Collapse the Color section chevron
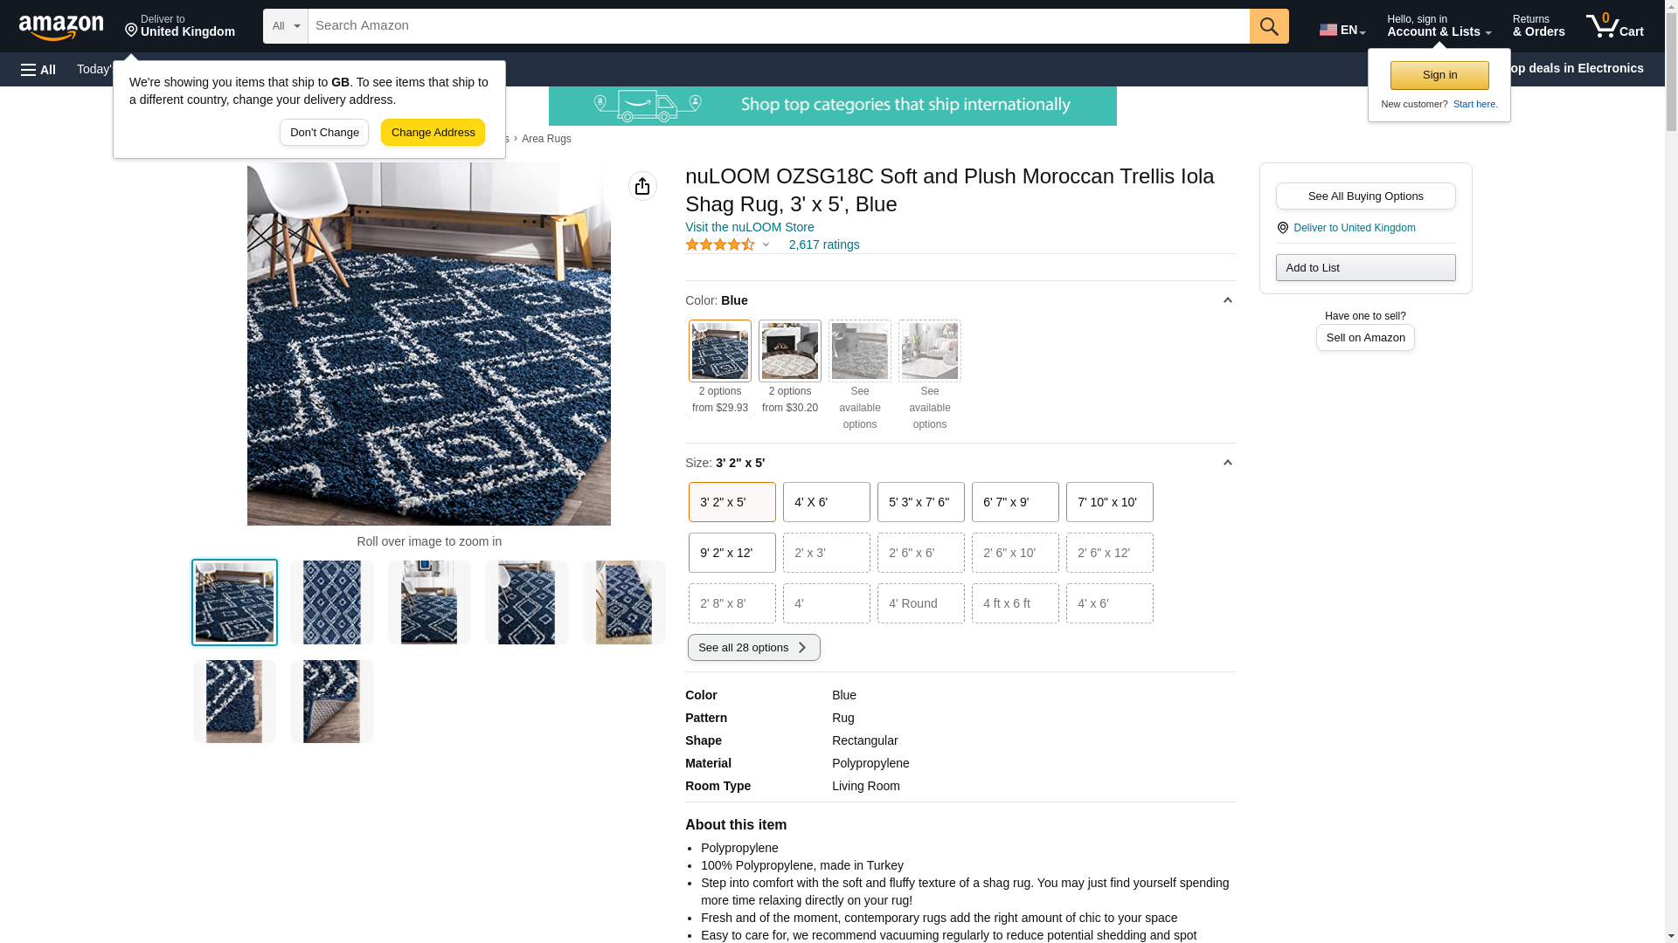The image size is (1678, 943). point(1227,300)
